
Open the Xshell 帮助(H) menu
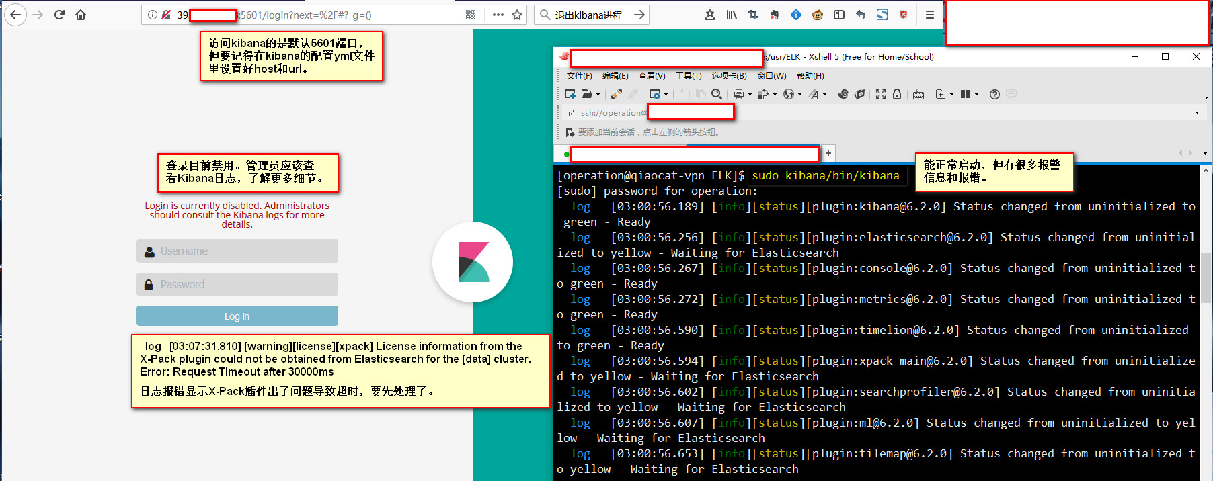[810, 76]
